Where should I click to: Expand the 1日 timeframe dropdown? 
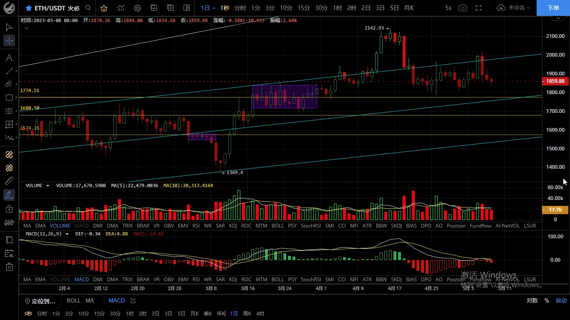click(x=208, y=8)
